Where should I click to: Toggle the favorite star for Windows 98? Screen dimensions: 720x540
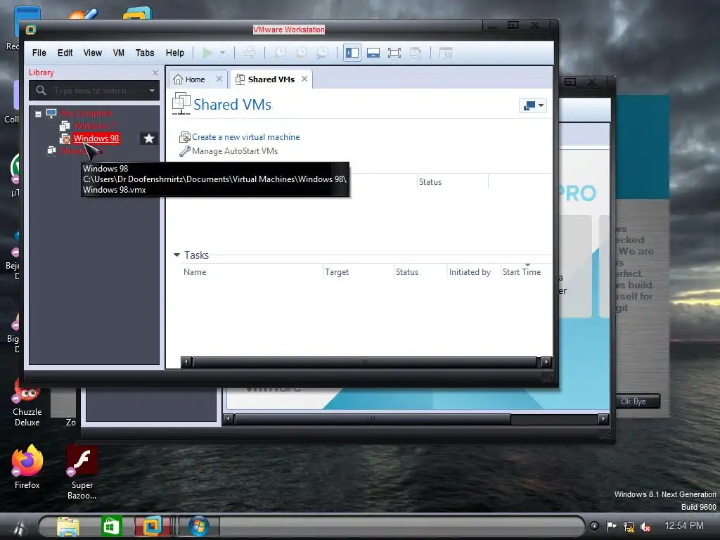tap(149, 139)
